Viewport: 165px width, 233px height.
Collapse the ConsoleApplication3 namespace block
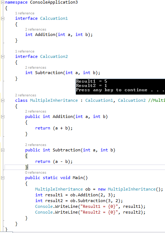click(x=3, y=3)
